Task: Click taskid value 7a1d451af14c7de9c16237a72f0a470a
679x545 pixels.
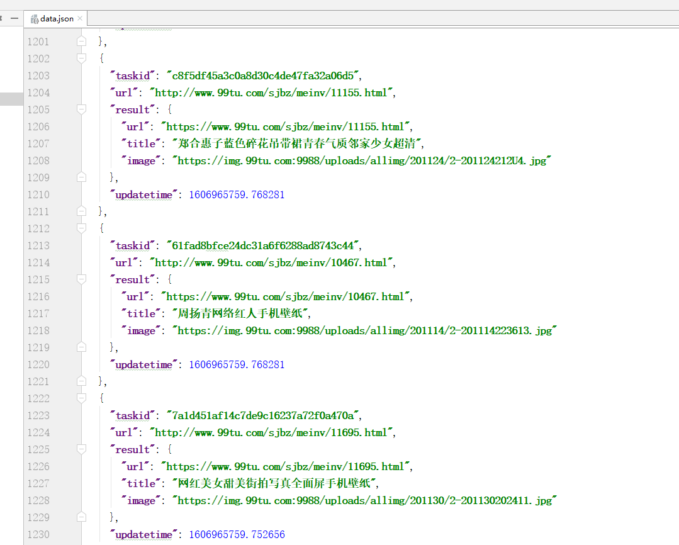Action: click(x=263, y=415)
